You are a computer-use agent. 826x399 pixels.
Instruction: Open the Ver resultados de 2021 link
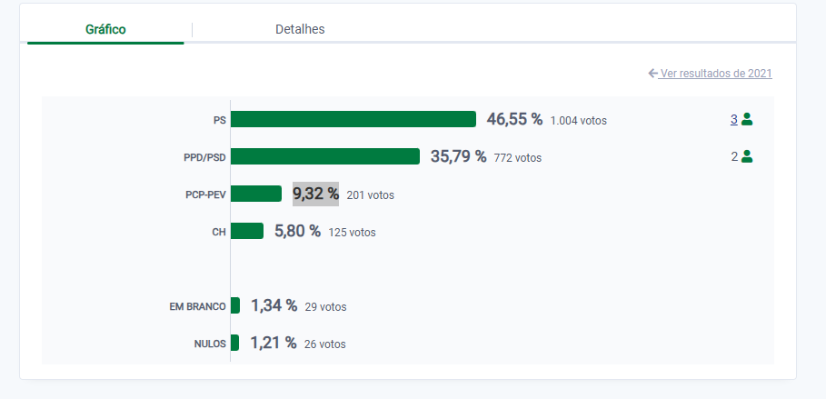click(716, 74)
